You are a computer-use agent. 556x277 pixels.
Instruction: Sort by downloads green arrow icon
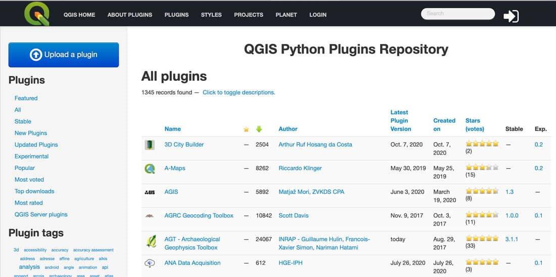259,129
